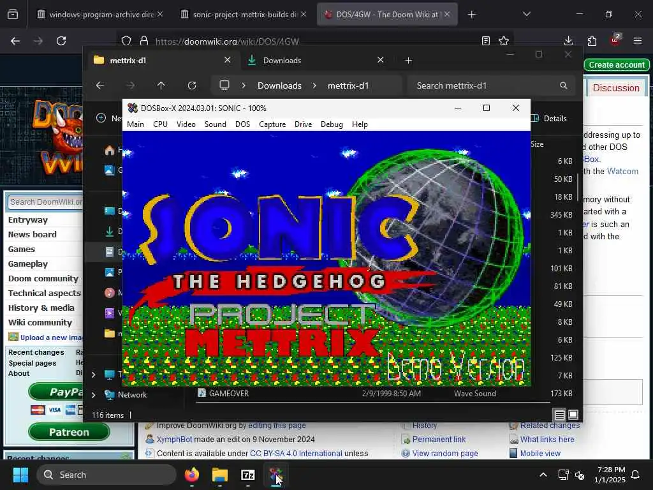The width and height of the screenshot is (653, 490).
Task: Click the Explorer search magnifier icon
Action: point(564,85)
